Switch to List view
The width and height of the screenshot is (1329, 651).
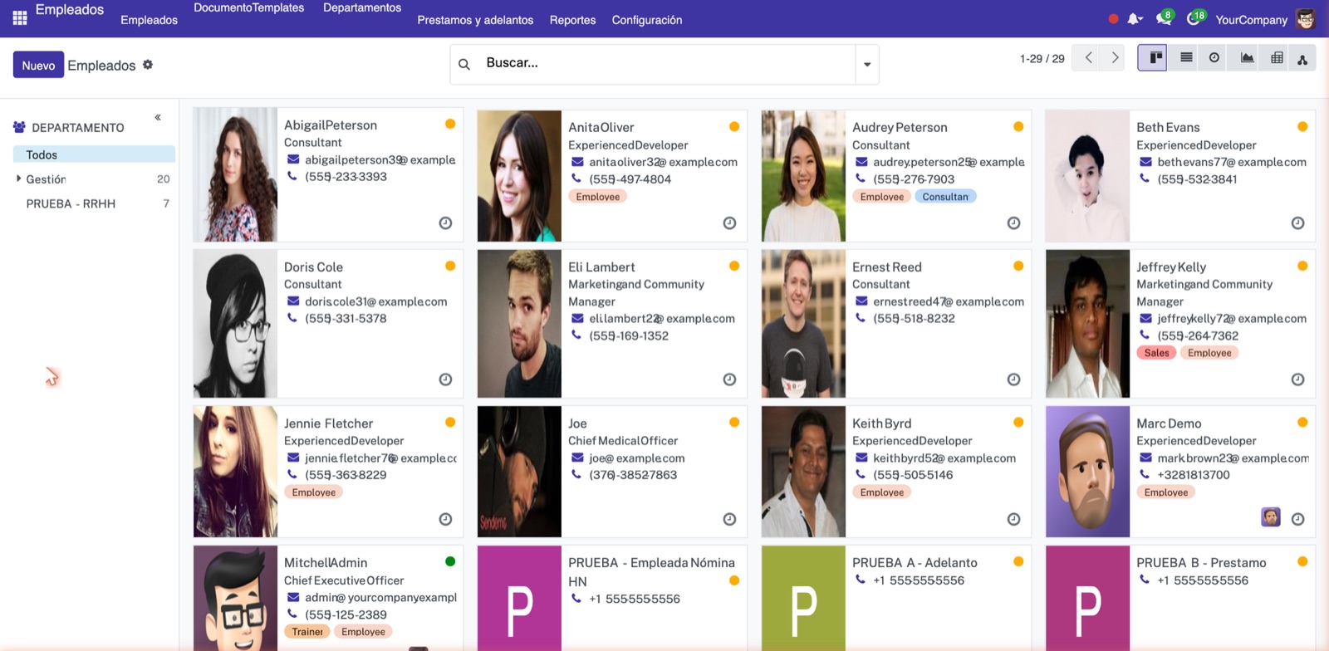tap(1186, 57)
